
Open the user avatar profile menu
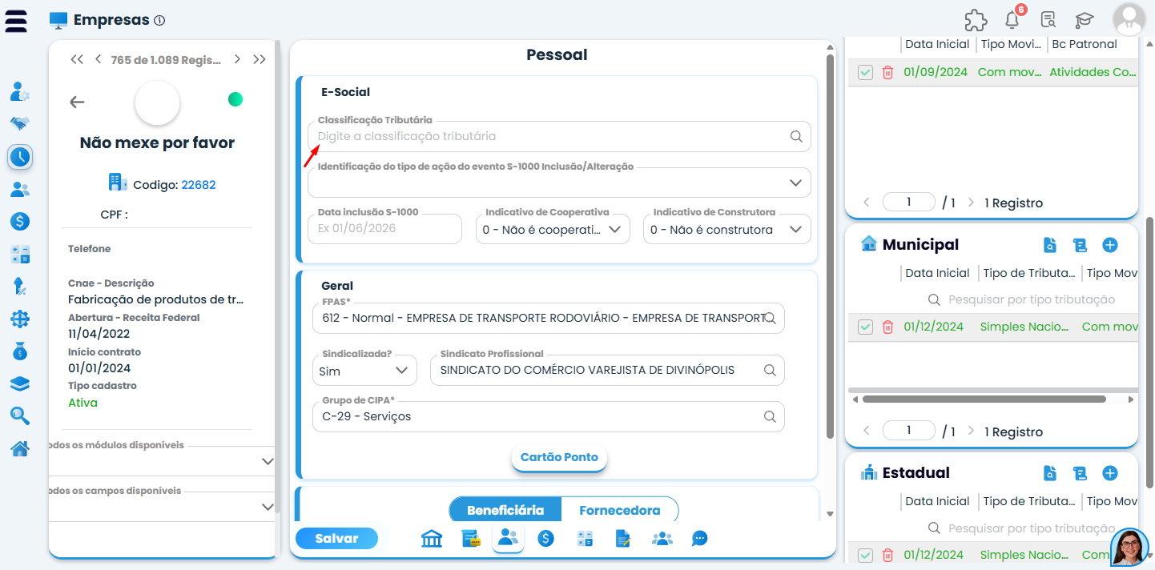[1129, 20]
